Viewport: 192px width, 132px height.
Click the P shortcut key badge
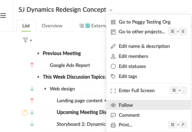[x=183, y=125]
